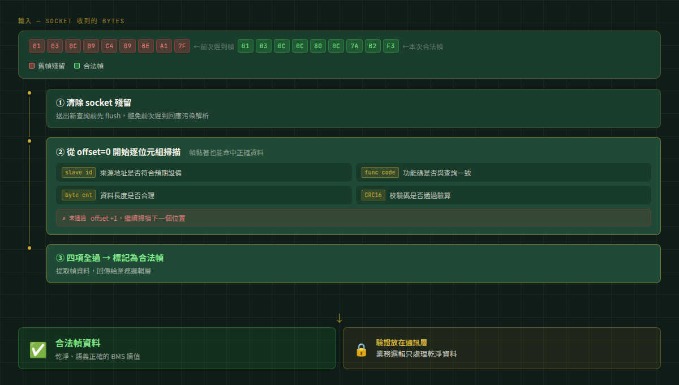Click ② 從 offset=0 開始逐位元組掃描 heading
Viewport: 679px width, 385px height.
118,152
